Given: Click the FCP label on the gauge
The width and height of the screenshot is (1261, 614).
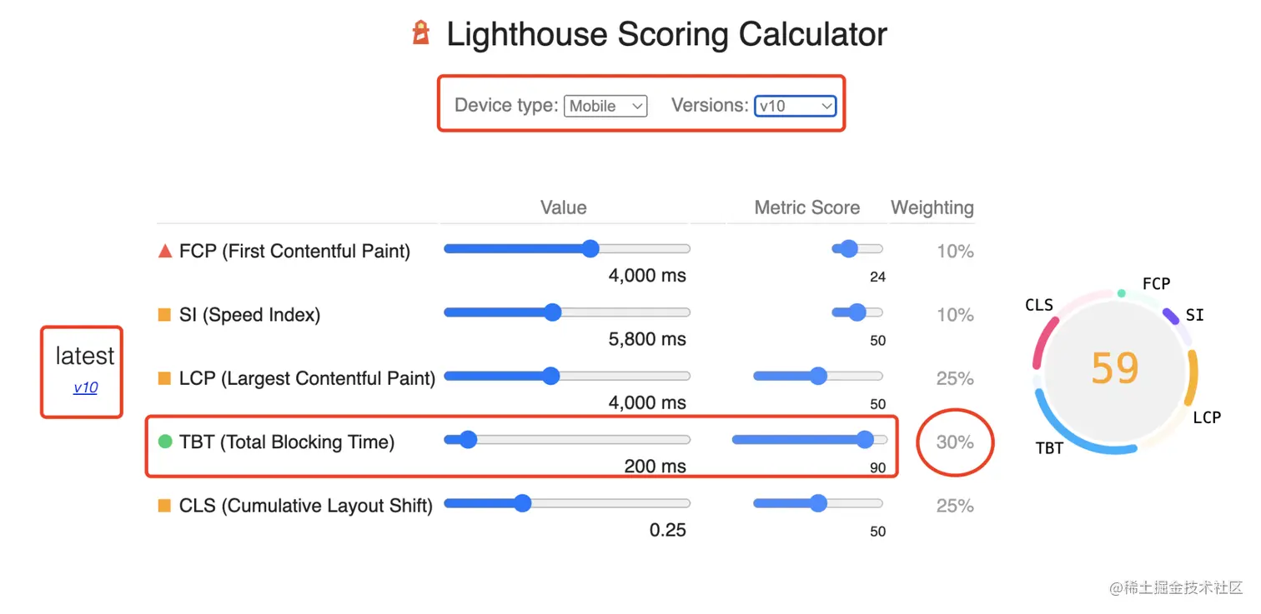Looking at the screenshot, I should pyautogui.click(x=1156, y=284).
